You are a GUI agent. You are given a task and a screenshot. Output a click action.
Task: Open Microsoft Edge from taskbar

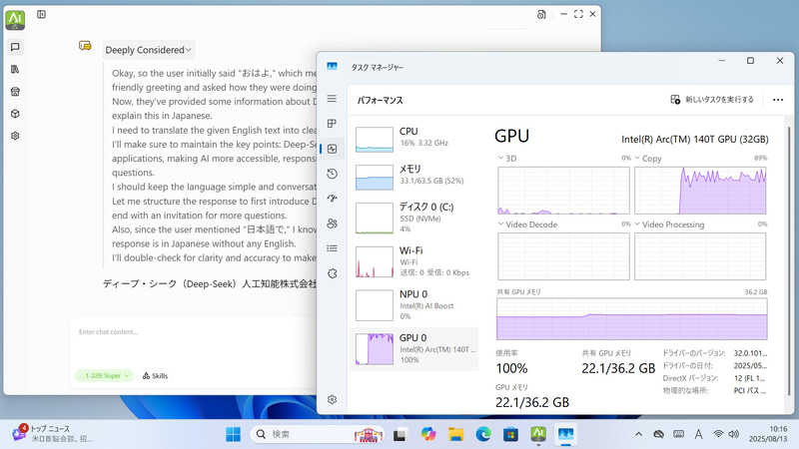tap(483, 434)
